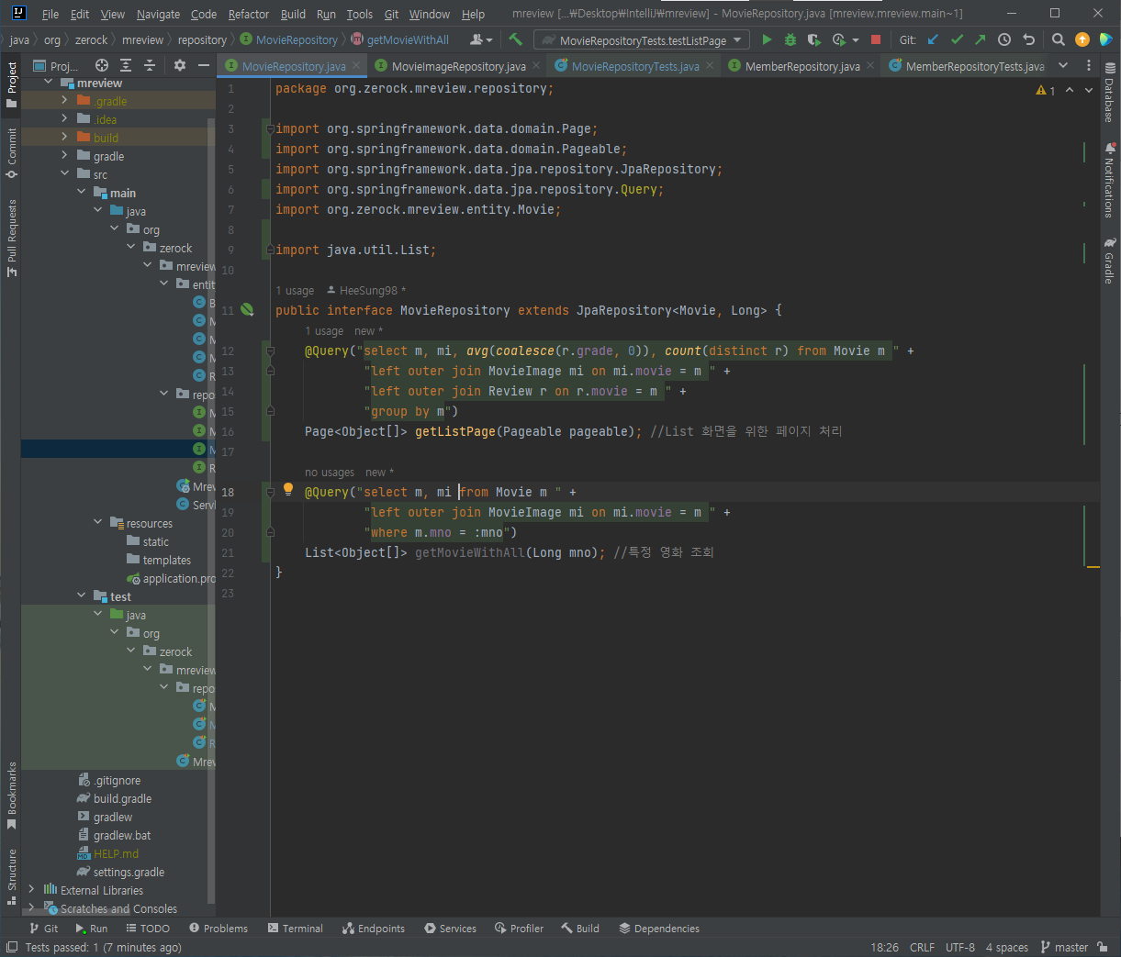Screen dimensions: 1121x957
Task: Change CRLF line separator in status bar
Action: point(922,947)
